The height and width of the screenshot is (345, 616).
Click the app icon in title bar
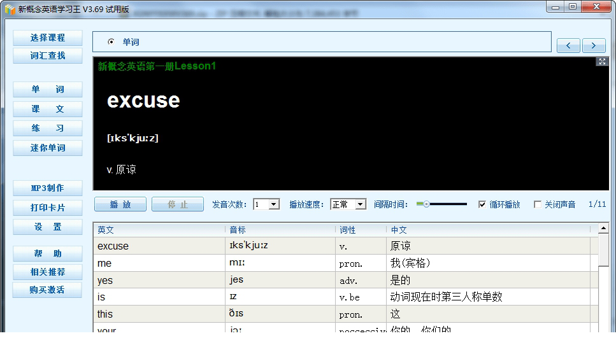click(10, 9)
